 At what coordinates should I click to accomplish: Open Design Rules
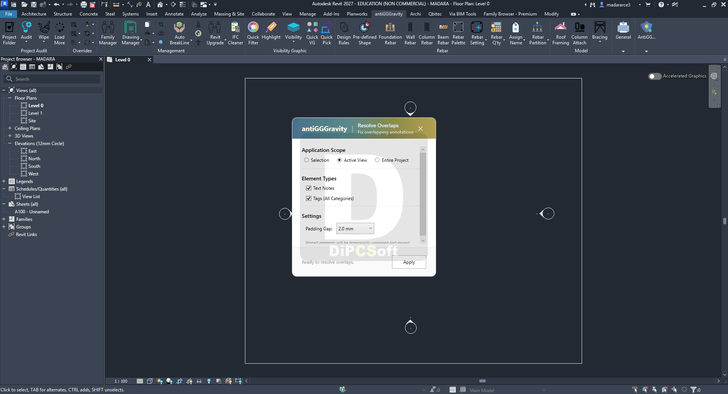point(344,33)
